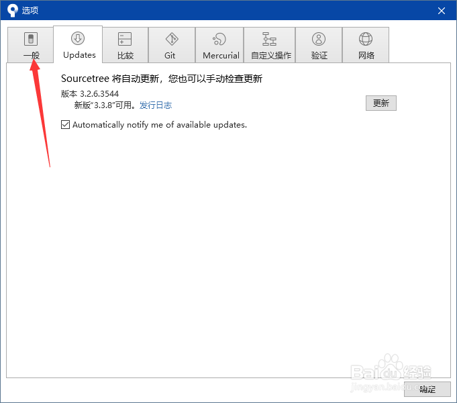Click the Sourcetree logo in title bar
This screenshot has width=457, height=403.
click(x=12, y=11)
